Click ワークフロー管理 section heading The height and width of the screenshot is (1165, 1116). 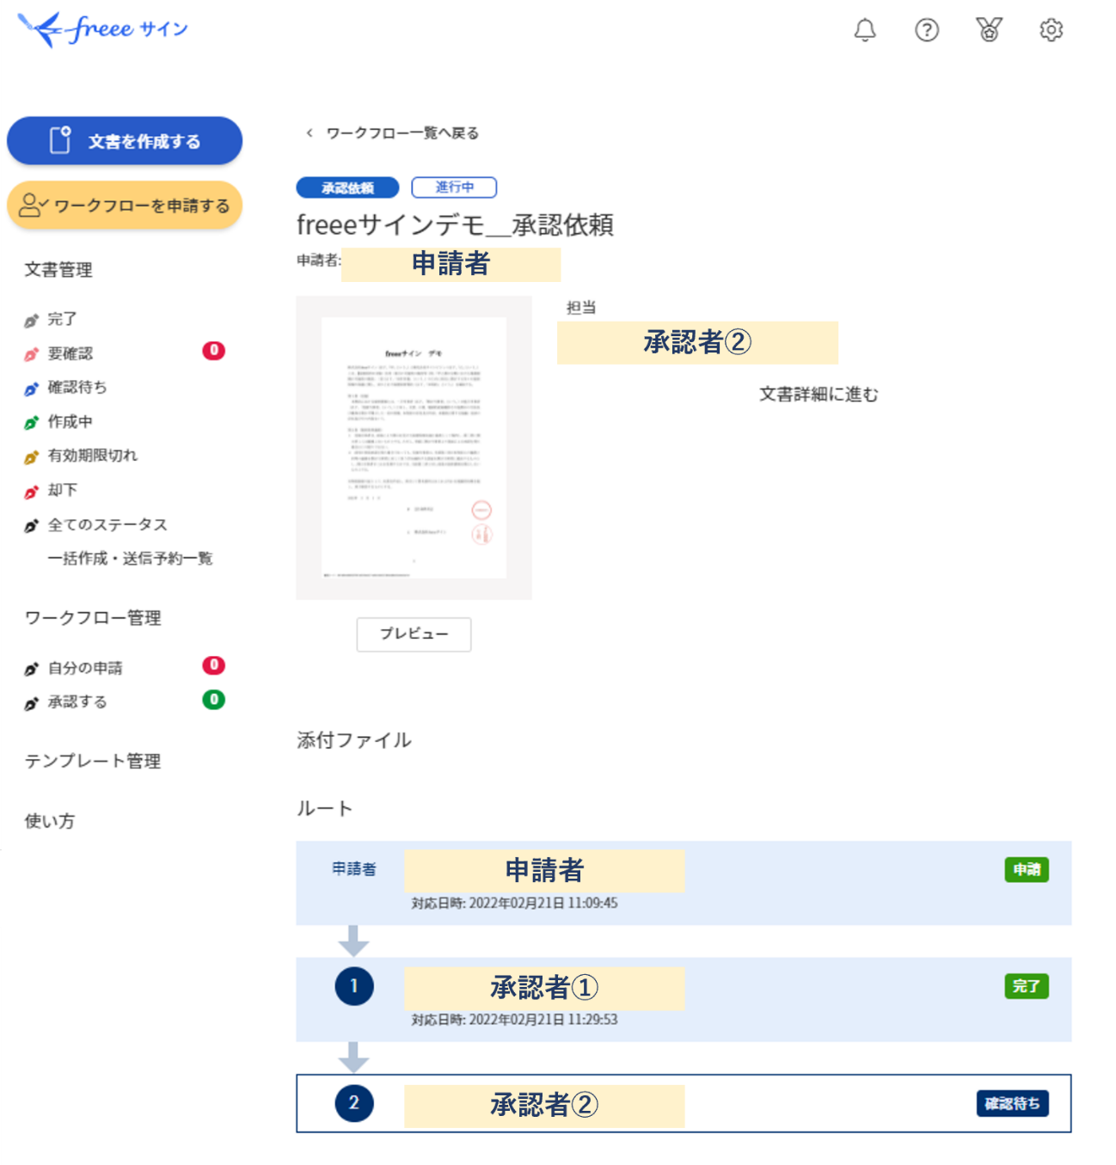click(x=93, y=618)
